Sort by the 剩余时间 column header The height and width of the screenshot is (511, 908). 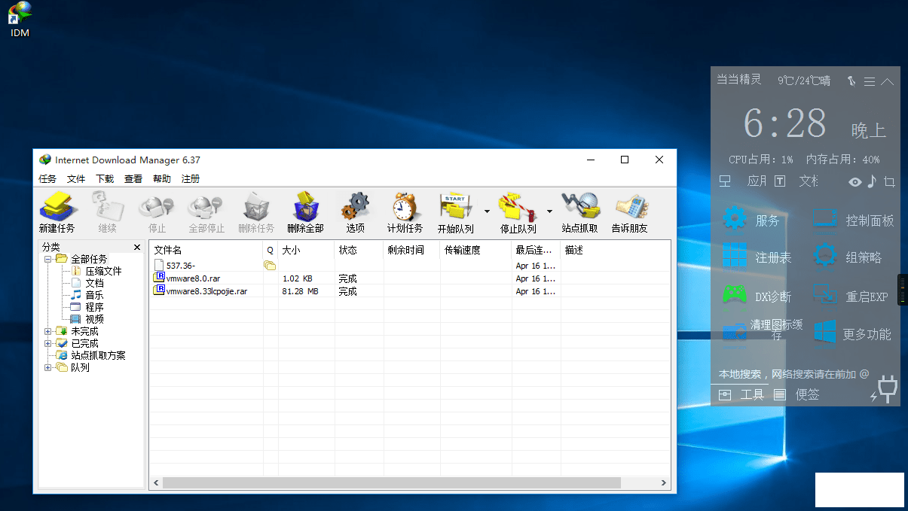coord(412,250)
